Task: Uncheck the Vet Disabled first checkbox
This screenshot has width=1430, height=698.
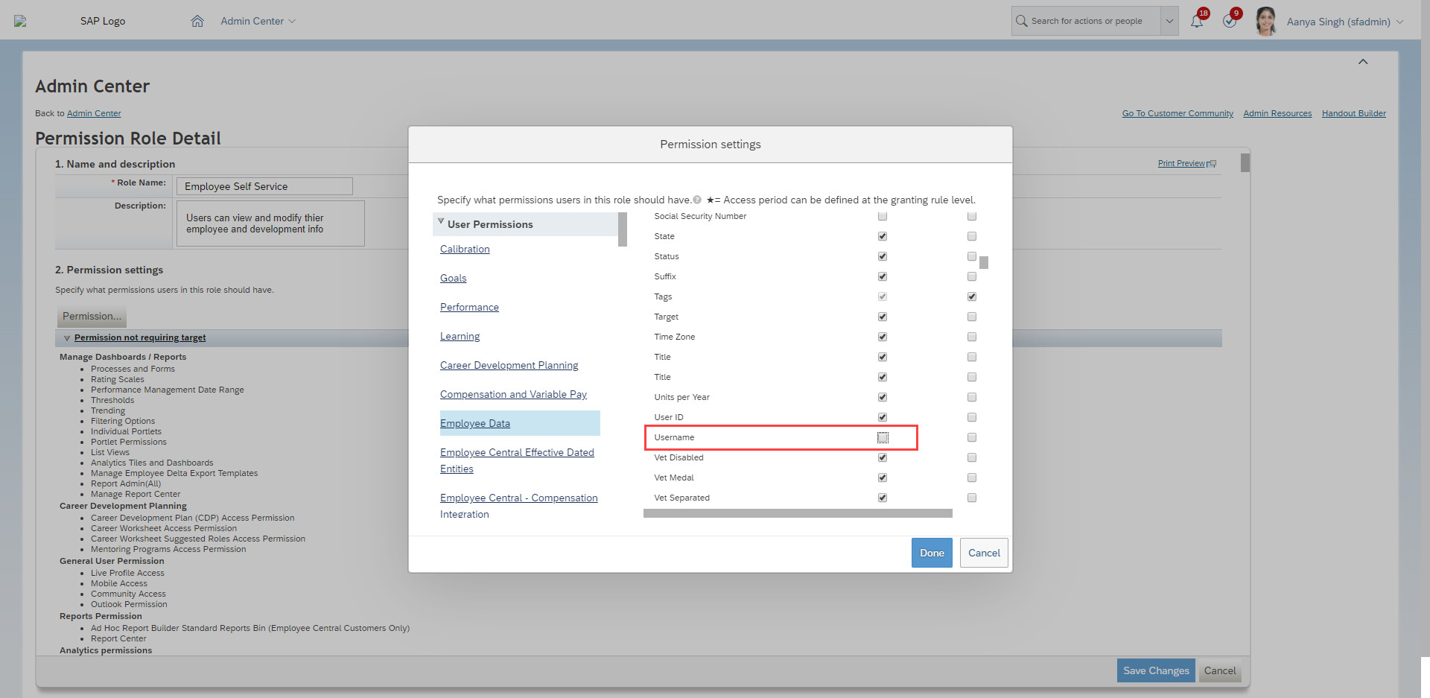Action: coord(883,457)
